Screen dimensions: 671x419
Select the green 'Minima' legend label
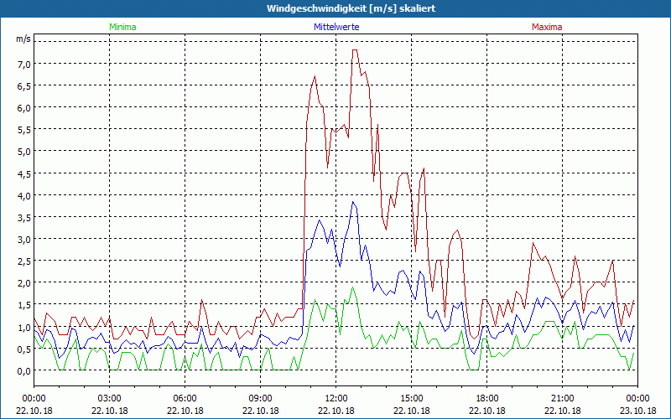pos(122,27)
